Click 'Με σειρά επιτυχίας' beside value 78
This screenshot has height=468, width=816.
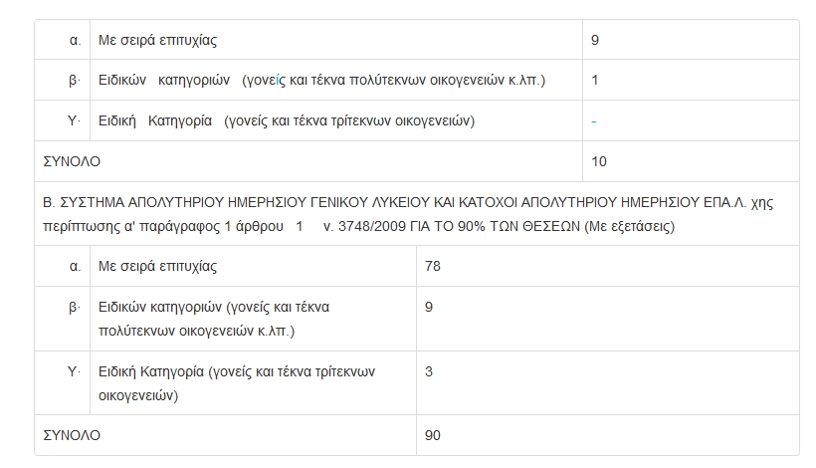[157, 266]
